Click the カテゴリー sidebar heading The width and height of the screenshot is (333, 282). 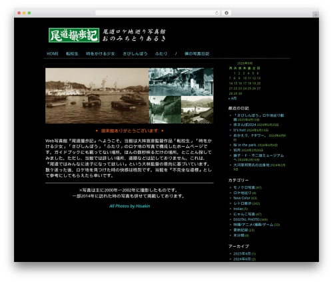[x=238, y=180]
